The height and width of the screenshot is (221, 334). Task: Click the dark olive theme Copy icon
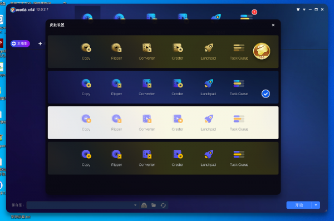86,154
